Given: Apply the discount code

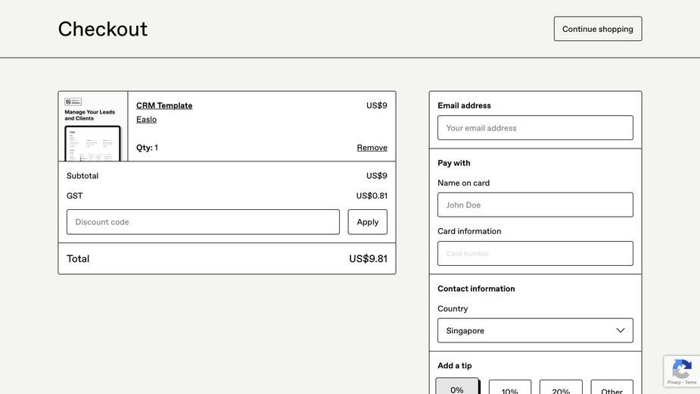Looking at the screenshot, I should pos(368,222).
